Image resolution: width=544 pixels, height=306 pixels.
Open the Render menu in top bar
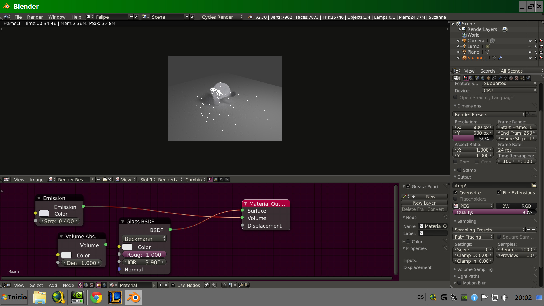pyautogui.click(x=35, y=17)
